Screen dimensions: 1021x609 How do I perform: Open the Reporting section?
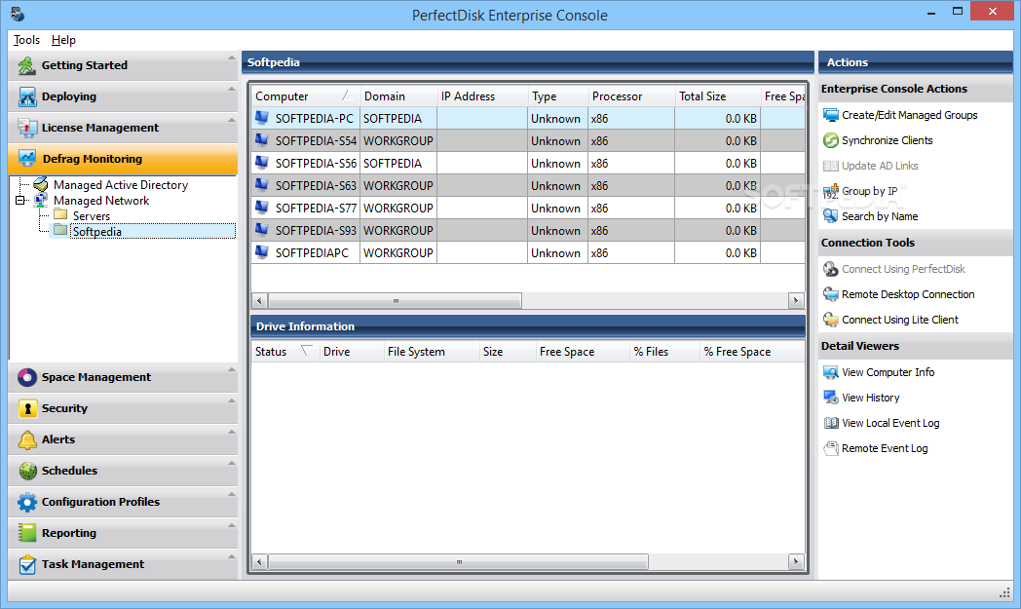tap(123, 533)
